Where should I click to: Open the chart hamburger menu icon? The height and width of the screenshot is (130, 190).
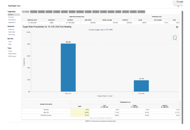click(x=177, y=27)
